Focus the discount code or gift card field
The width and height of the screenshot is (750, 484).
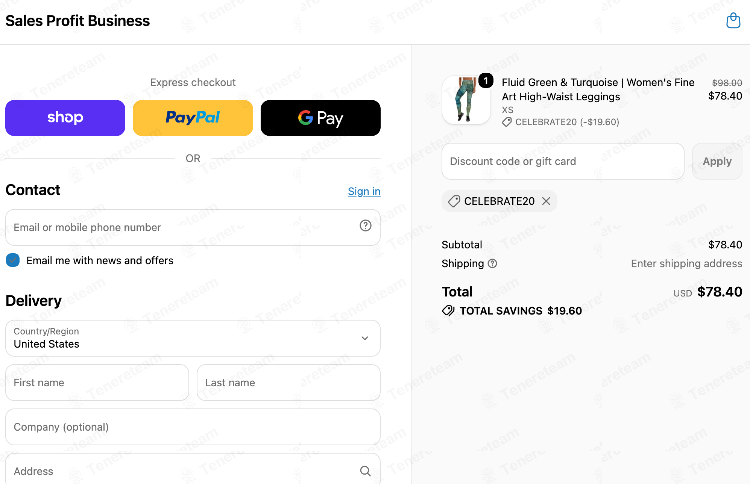click(x=563, y=161)
